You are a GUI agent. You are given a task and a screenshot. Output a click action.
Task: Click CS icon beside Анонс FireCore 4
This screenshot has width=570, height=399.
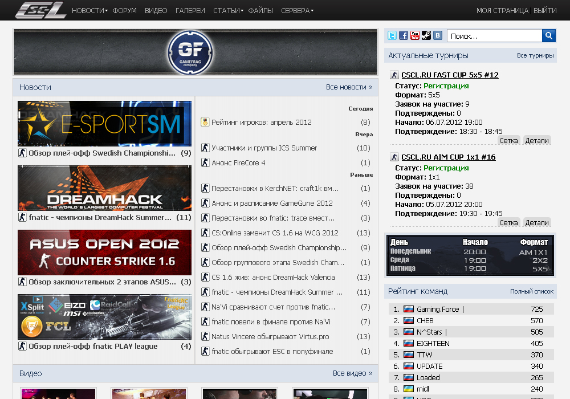(x=205, y=162)
